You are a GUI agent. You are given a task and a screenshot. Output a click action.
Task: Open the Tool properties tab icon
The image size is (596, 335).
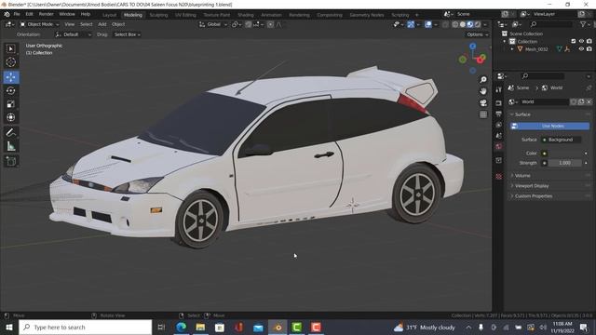click(x=499, y=89)
